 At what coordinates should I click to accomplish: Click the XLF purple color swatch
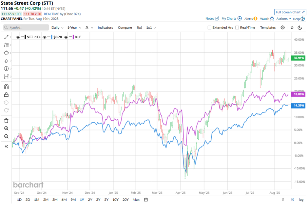(x=73, y=37)
